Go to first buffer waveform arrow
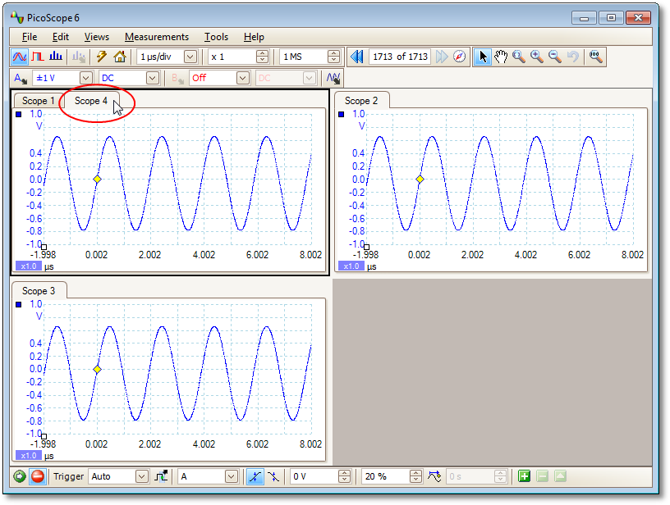Screen dimensions: 670x505 tap(357, 57)
